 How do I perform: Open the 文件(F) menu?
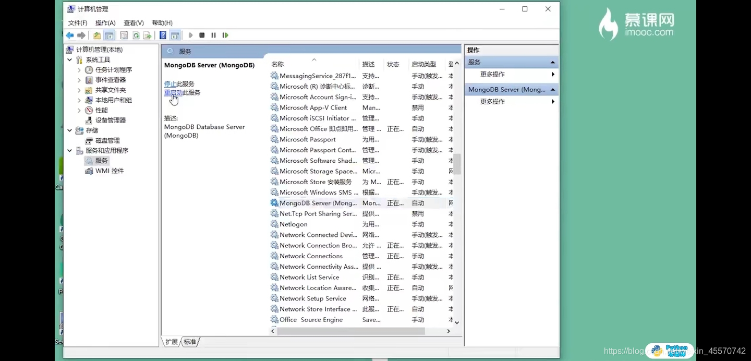coord(78,23)
